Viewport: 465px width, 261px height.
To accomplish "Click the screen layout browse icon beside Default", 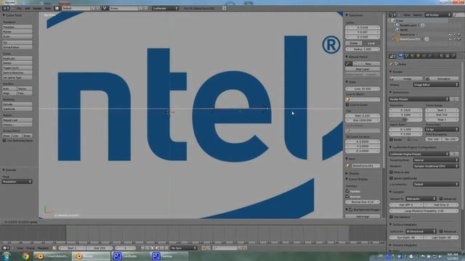I will pos(57,8).
